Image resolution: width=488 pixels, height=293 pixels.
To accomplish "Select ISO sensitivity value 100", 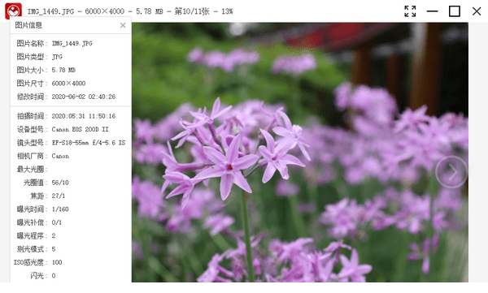I will click(x=57, y=262).
